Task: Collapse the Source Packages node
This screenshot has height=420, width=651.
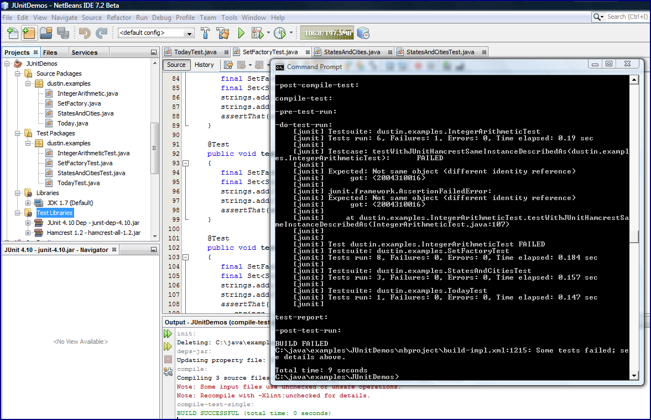Action: tap(18, 73)
